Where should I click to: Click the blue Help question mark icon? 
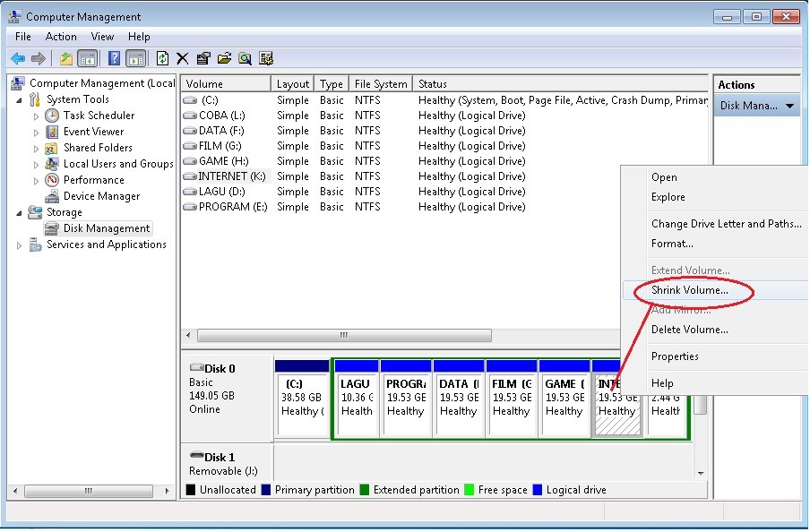pos(114,58)
